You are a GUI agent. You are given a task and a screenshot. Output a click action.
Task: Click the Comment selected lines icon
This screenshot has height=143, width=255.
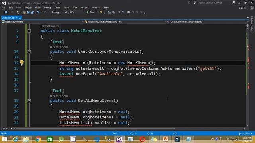110,12
